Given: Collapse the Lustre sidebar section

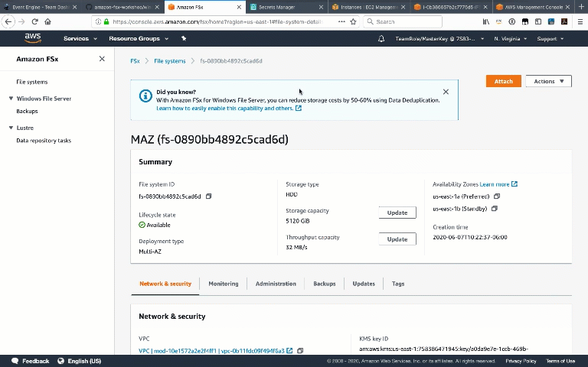Looking at the screenshot, I should 11,128.
